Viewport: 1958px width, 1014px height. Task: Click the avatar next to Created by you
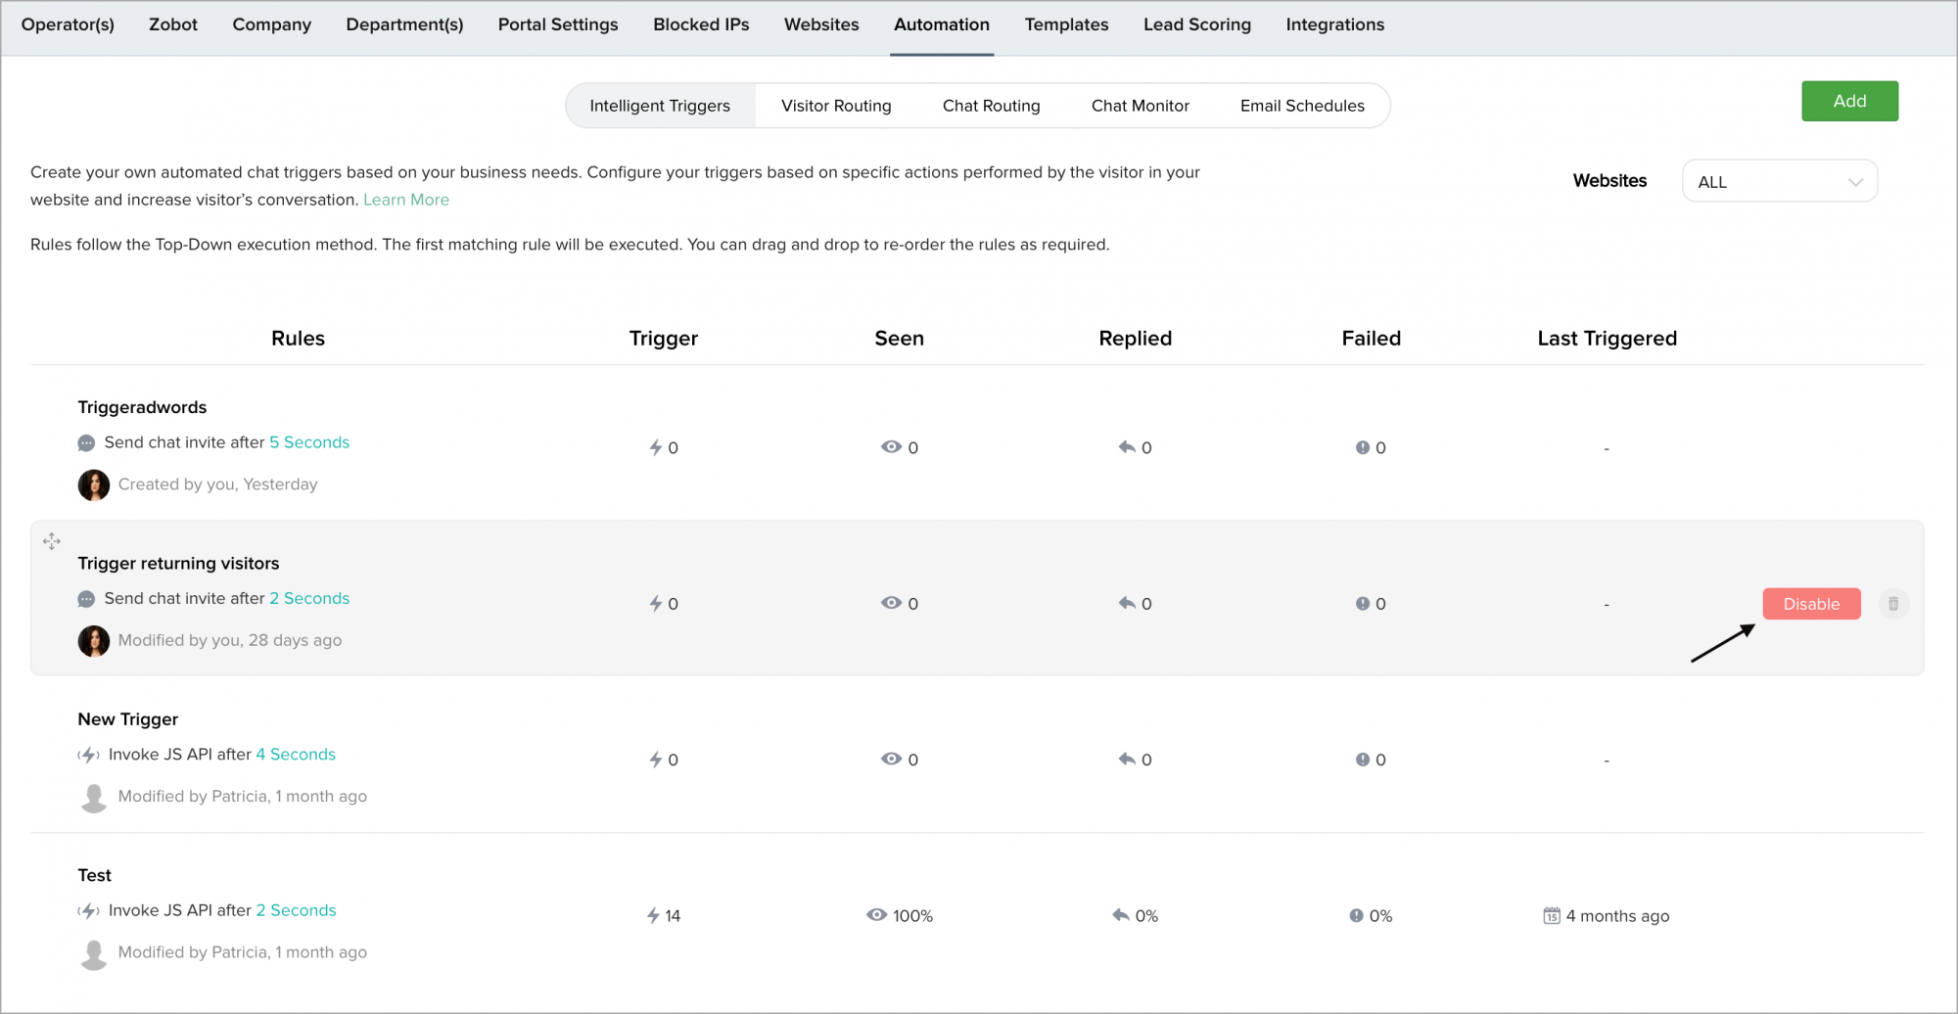(94, 484)
